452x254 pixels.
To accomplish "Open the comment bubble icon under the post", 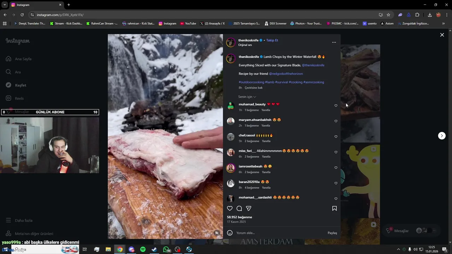I will click(x=239, y=208).
